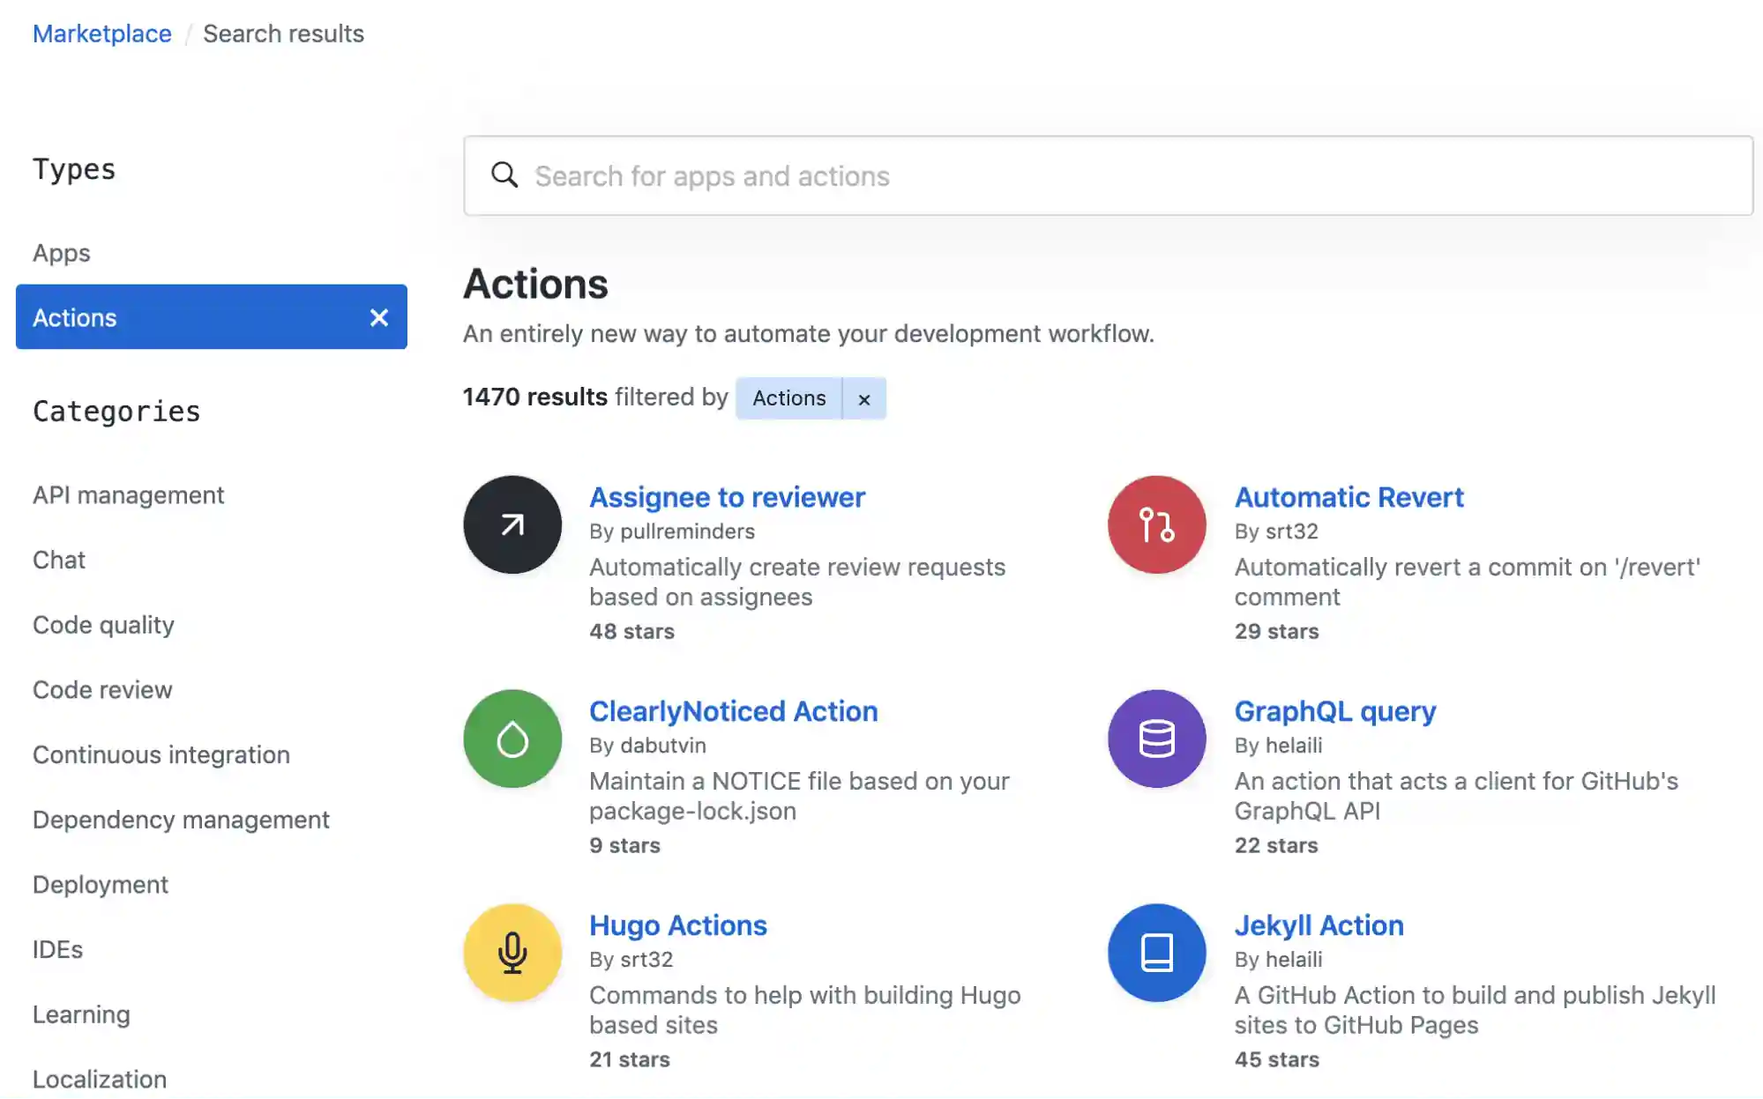The height and width of the screenshot is (1099, 1763).
Task: Select the Apps type filter
Action: (62, 253)
